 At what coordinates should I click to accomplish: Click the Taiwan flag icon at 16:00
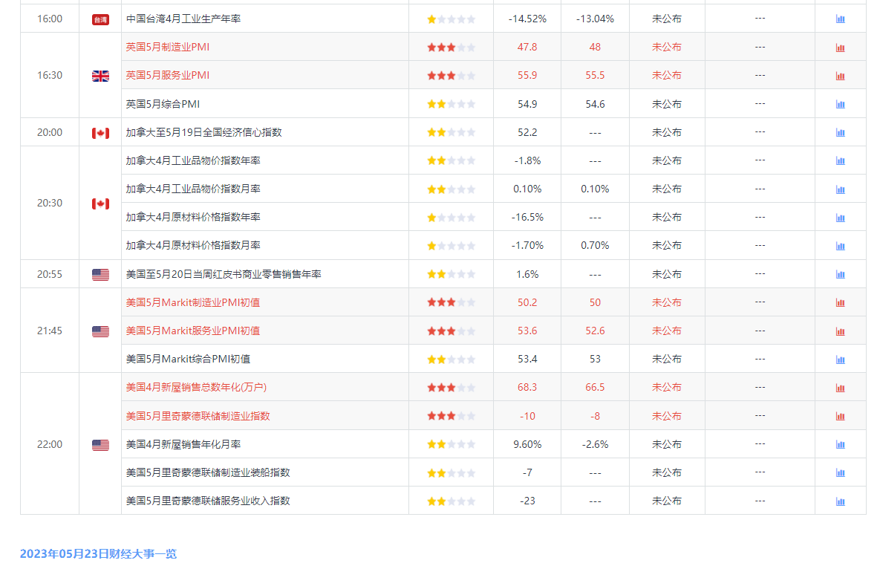pyautogui.click(x=100, y=19)
